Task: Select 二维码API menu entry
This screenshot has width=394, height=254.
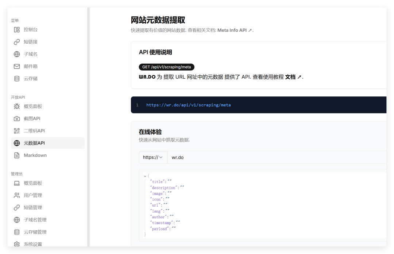Action: click(48, 131)
